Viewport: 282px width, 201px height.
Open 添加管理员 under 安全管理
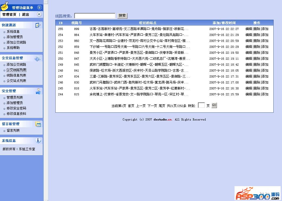(x=15, y=103)
